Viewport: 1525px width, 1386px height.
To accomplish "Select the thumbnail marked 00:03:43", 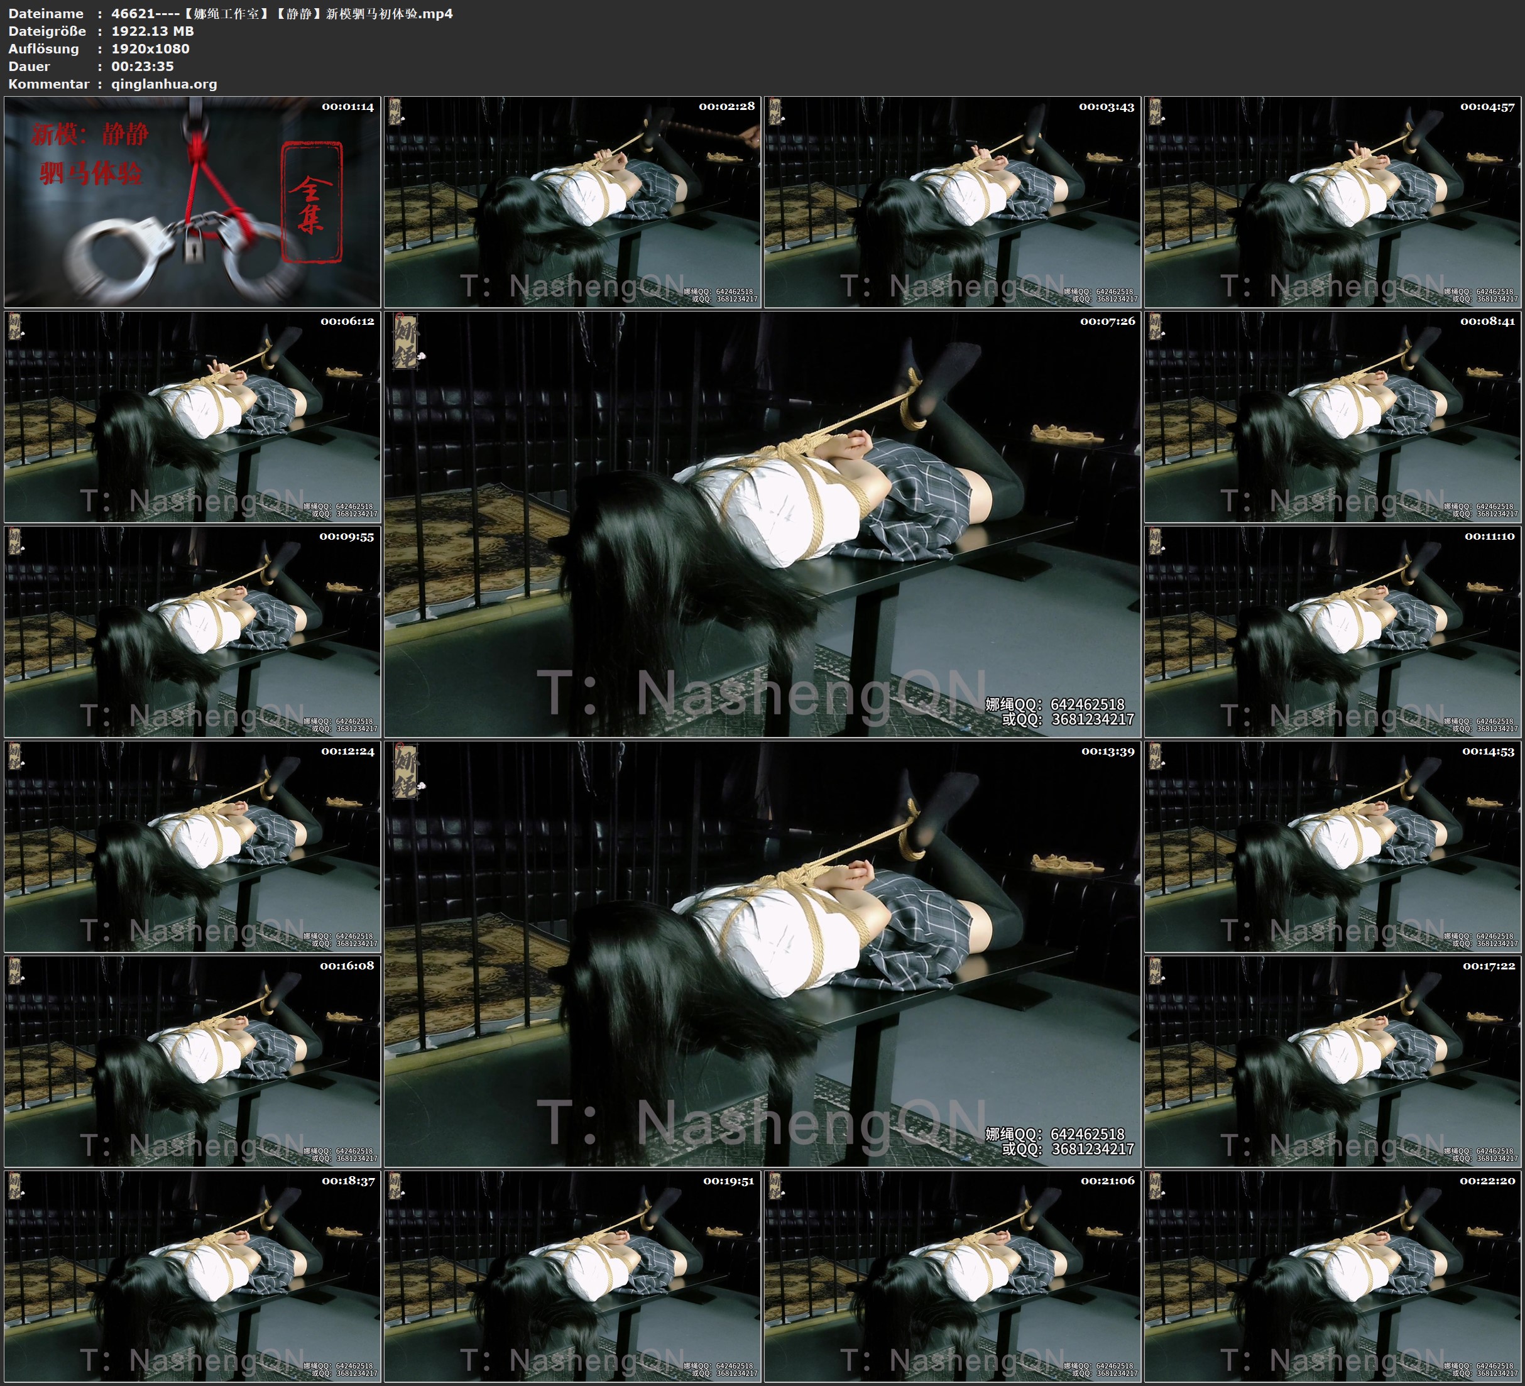I will click(x=953, y=202).
